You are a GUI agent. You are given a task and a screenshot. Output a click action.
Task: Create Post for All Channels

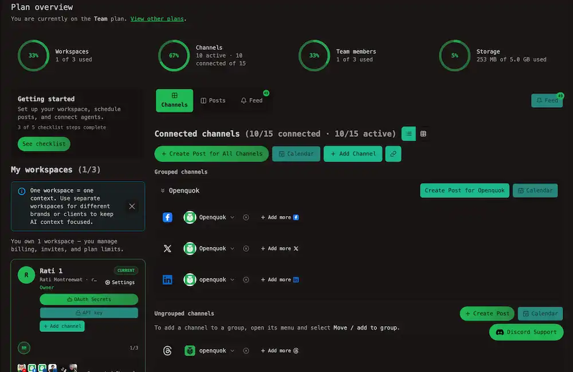point(211,154)
